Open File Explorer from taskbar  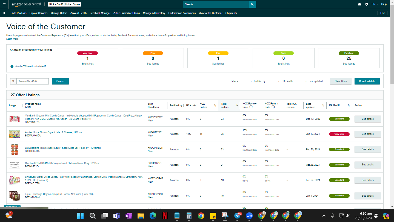[x=141, y=216]
